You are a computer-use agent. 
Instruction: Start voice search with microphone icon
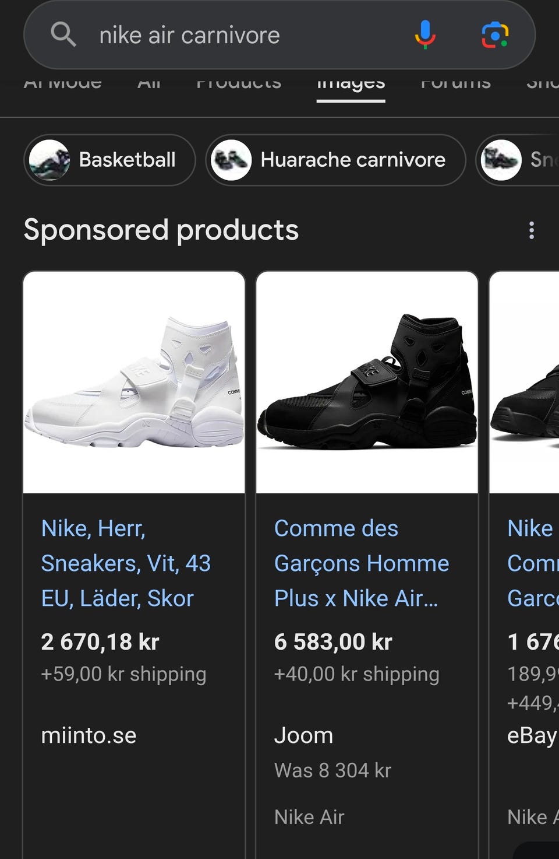tap(425, 34)
